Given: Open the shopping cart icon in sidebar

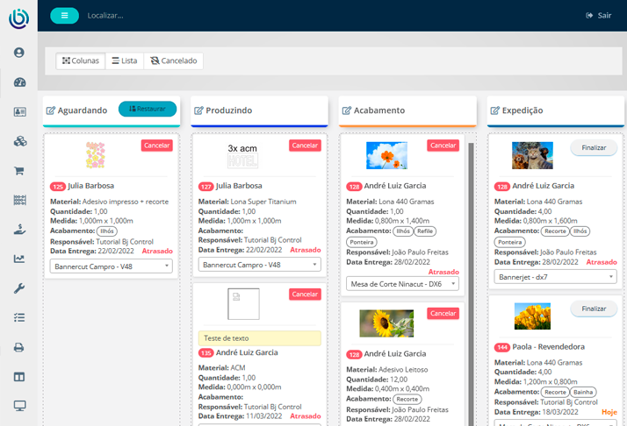Looking at the screenshot, I should [18, 171].
